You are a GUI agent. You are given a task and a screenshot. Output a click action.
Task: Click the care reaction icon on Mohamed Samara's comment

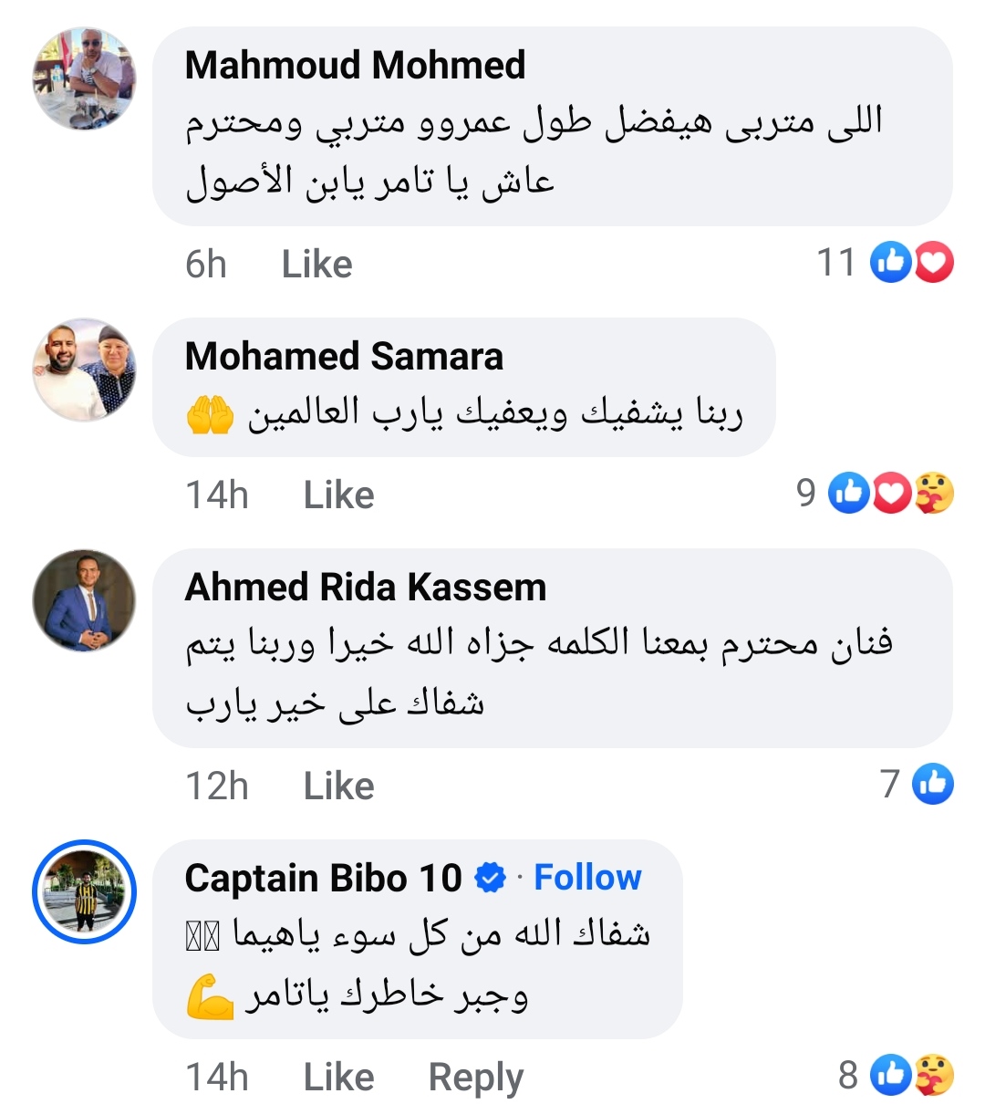point(933,494)
